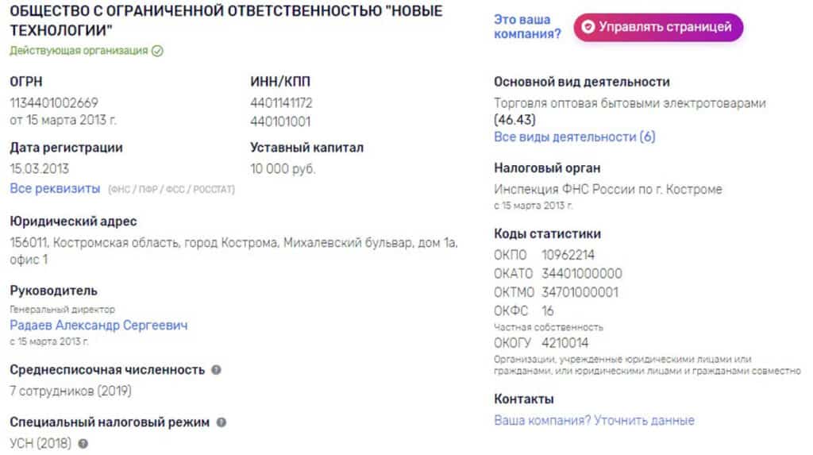Click the check icon inside Управлять страницей button
Image resolution: width=813 pixels, height=455 pixels.
coord(588,27)
